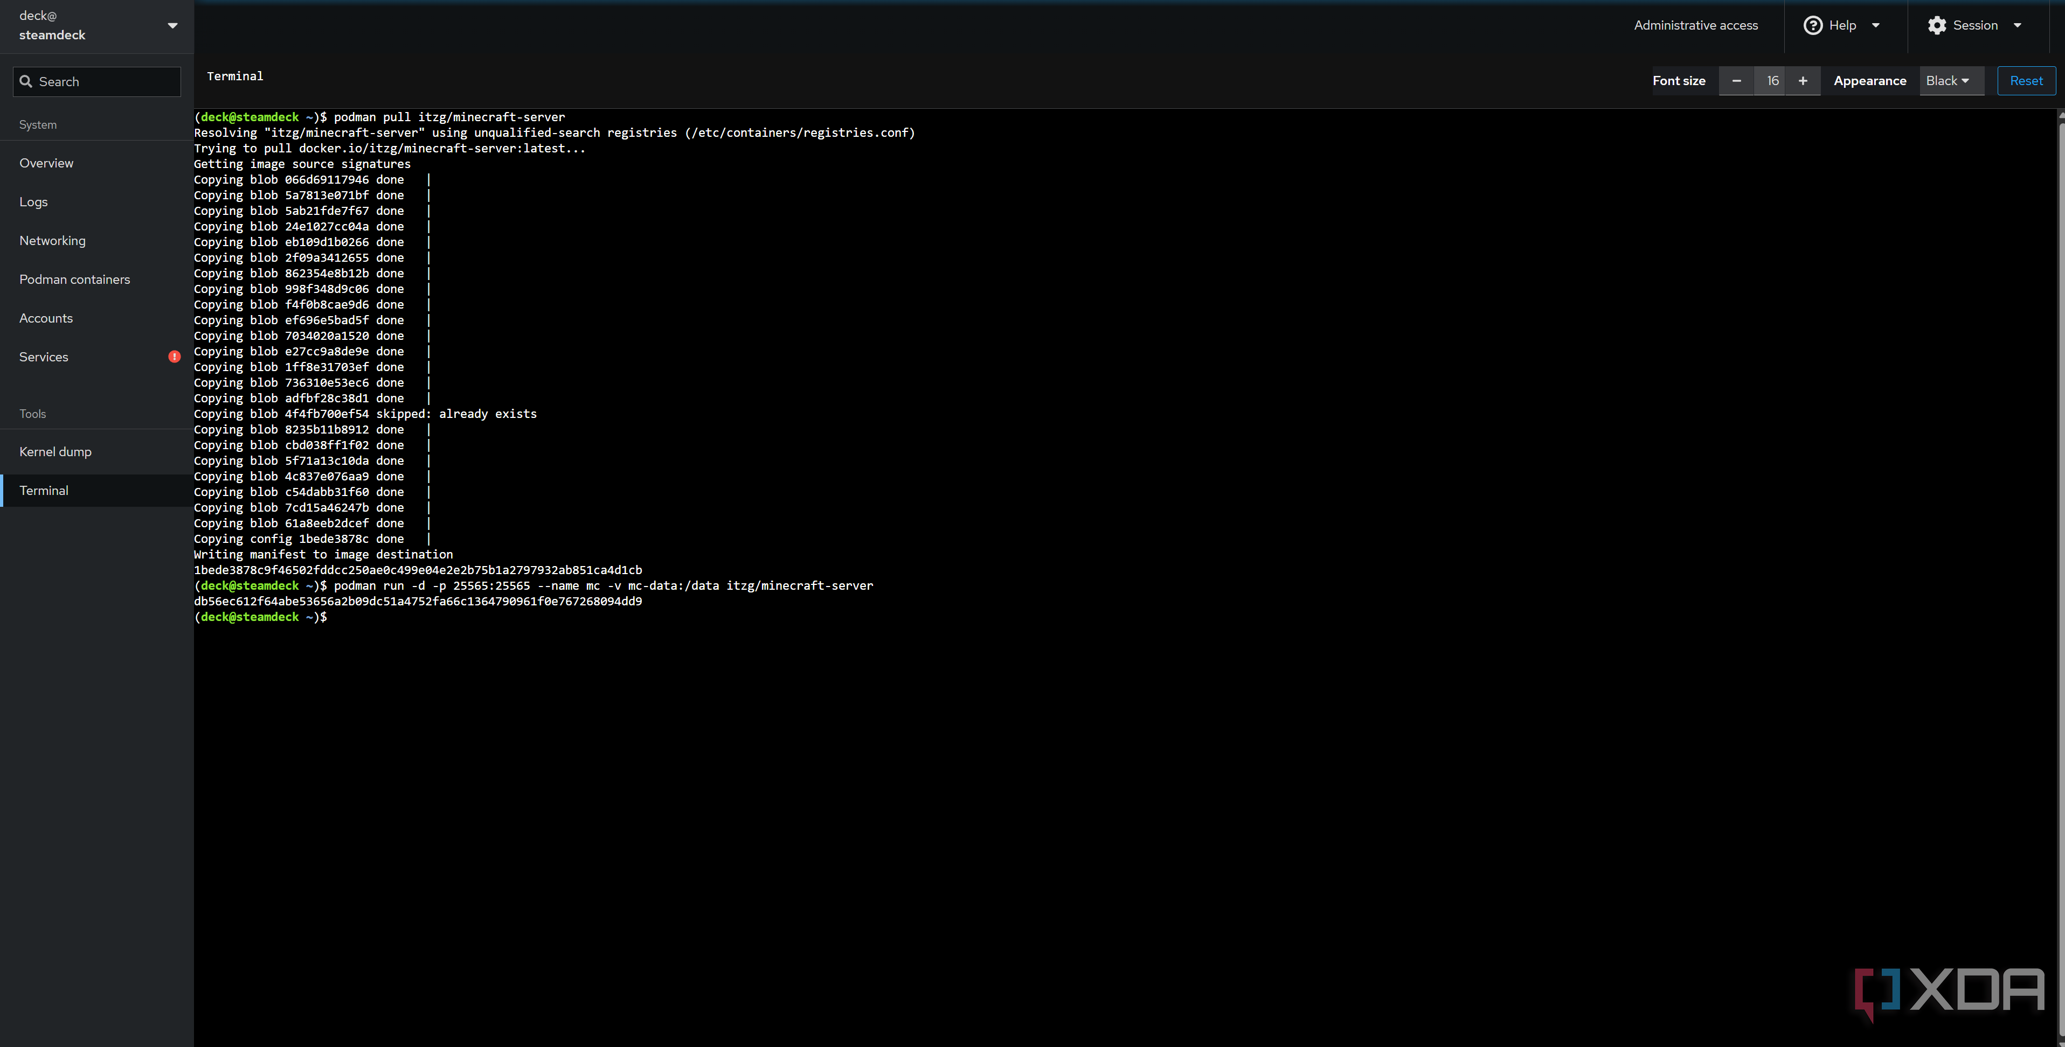
Task: Click the empty terminal prompt line
Action: tap(260, 617)
